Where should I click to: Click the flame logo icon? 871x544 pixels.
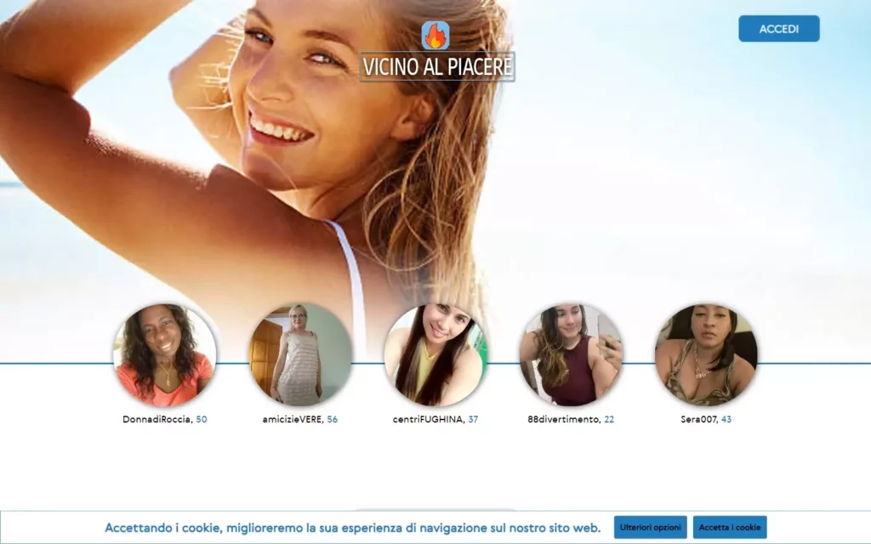click(435, 37)
